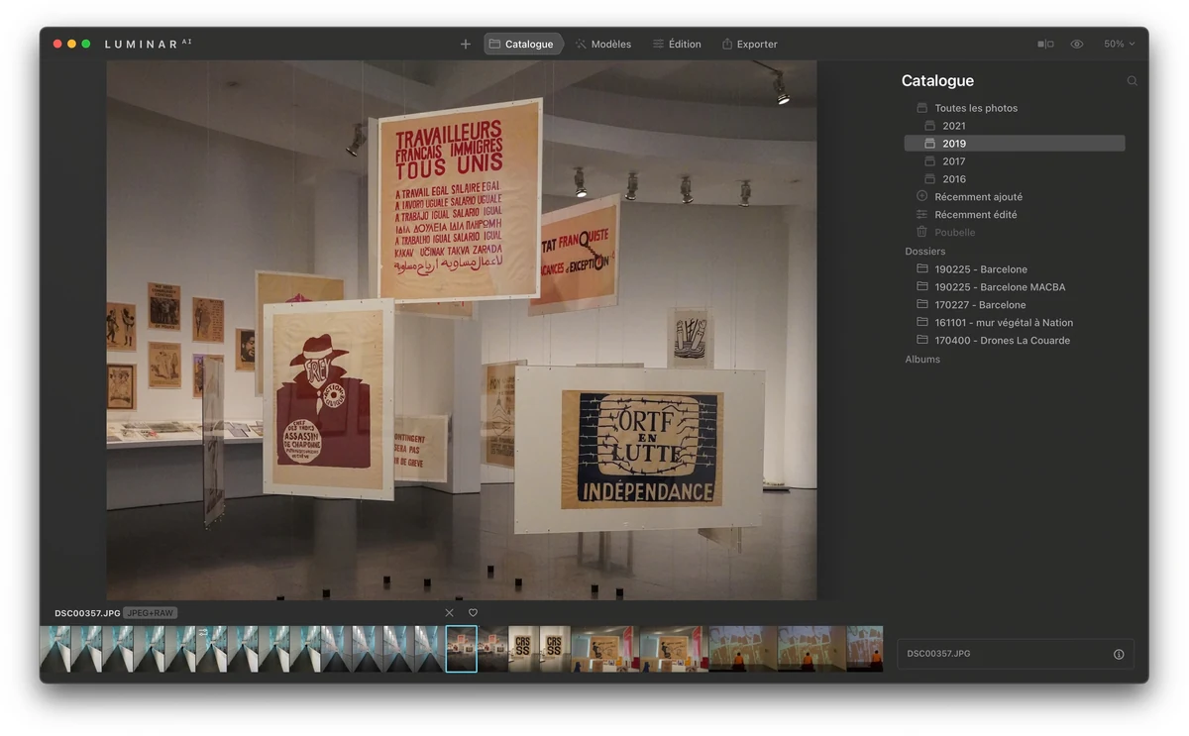Switch to the Édition tab

[x=677, y=44]
